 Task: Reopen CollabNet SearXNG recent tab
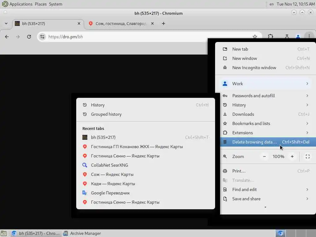tap(146, 165)
